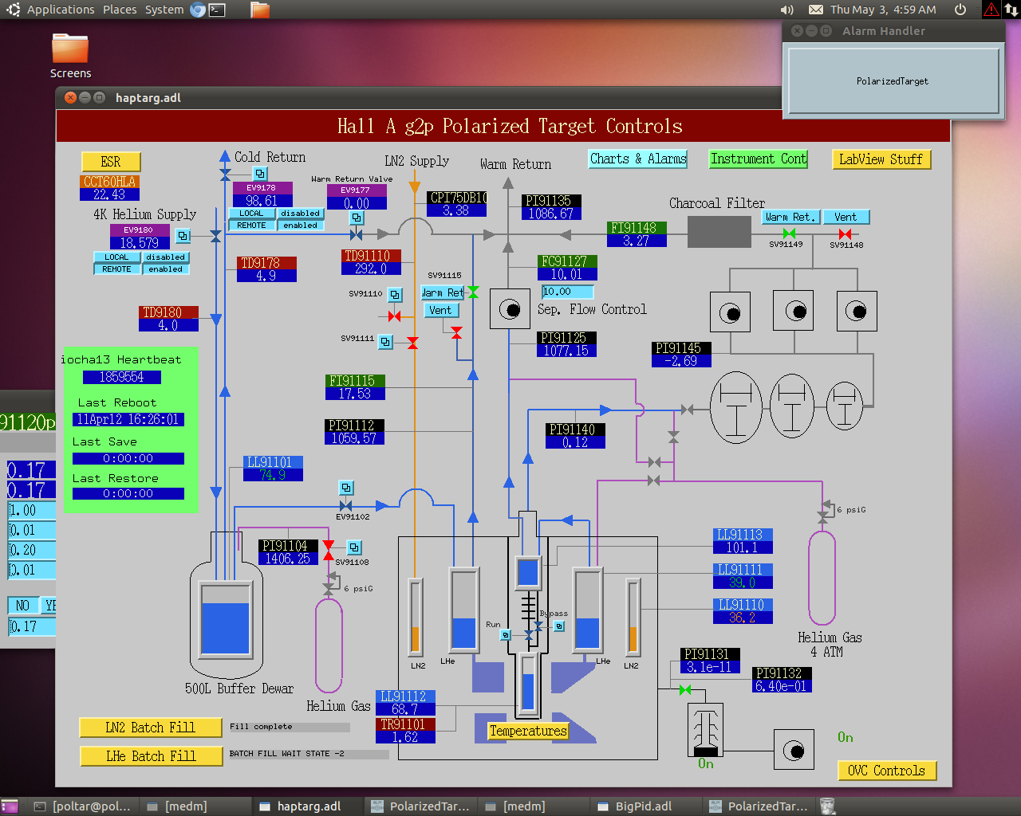Screen dimensions: 1021x816
Task: Click the SV91149 green valve symbol
Action: [x=789, y=233]
